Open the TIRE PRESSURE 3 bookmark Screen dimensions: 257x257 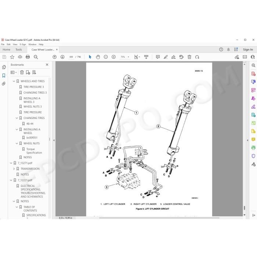coord(34,87)
